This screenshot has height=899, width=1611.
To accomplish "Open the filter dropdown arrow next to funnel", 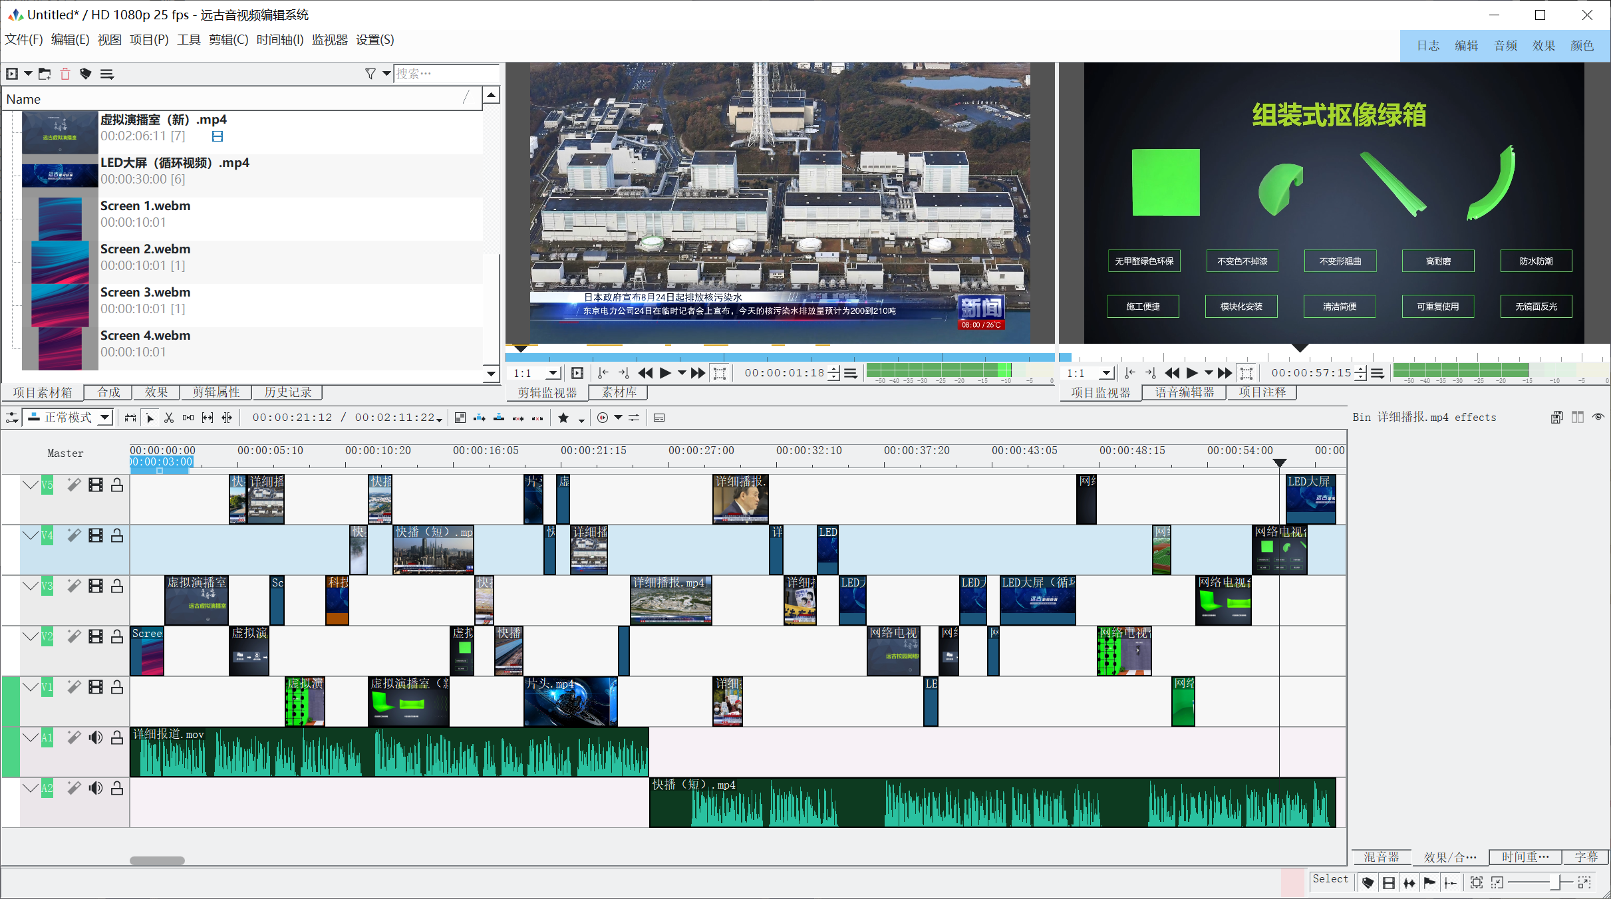I will coord(386,74).
